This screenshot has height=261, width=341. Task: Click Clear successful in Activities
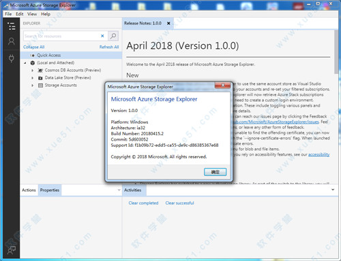(x=179, y=203)
